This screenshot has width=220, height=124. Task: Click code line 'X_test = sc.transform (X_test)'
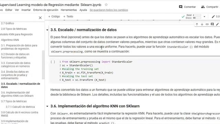tap(84, 80)
